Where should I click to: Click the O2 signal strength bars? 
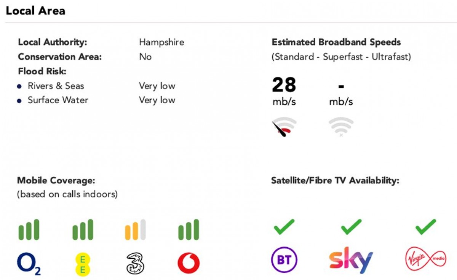click(x=29, y=230)
